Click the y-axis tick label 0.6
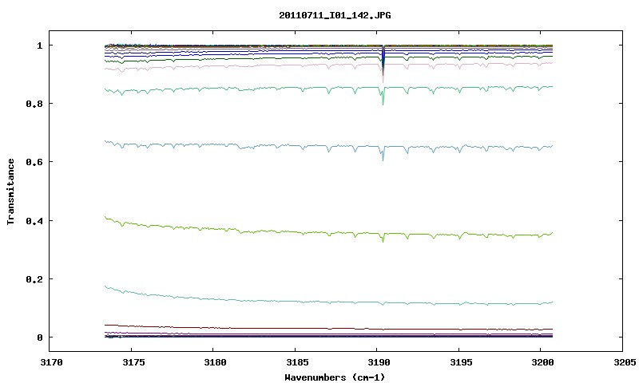Viewport: 639px width, 383px height. (x=34, y=162)
